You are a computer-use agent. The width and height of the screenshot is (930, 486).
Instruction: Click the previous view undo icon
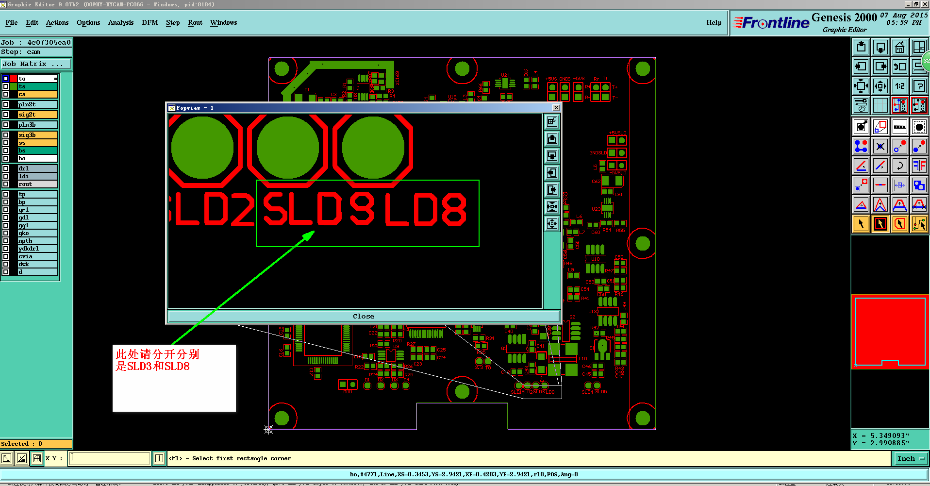pyautogui.click(x=900, y=67)
